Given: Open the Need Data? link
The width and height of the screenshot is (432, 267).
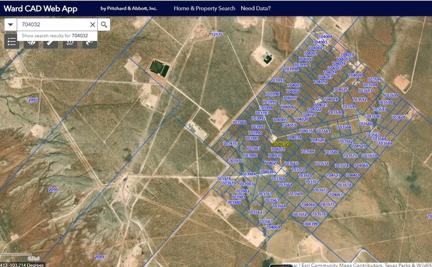Looking at the screenshot, I should pyautogui.click(x=256, y=8).
